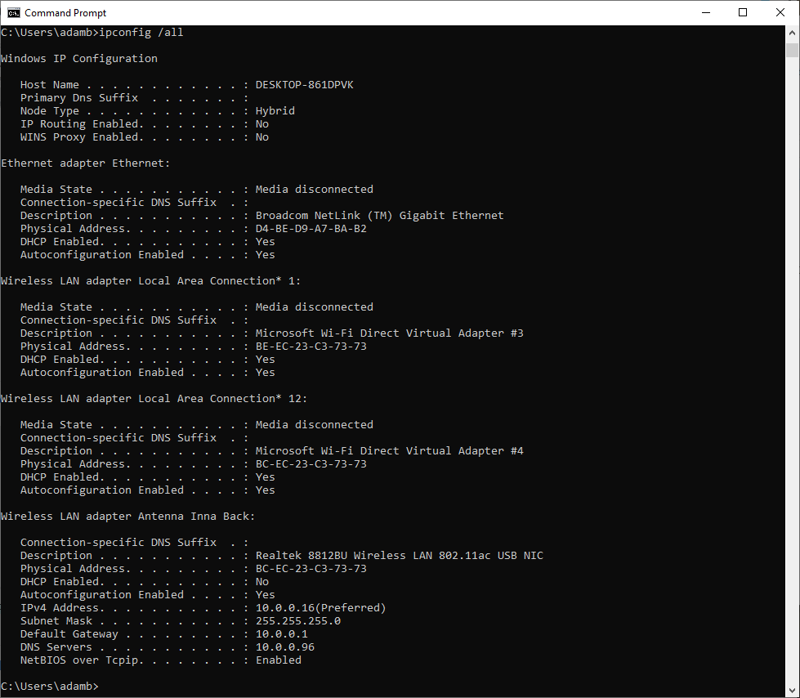Click default gateway 10.0.0.1

coord(282,634)
